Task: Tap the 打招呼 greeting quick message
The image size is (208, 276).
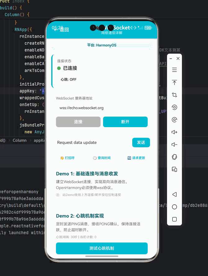Action: pos(67,158)
